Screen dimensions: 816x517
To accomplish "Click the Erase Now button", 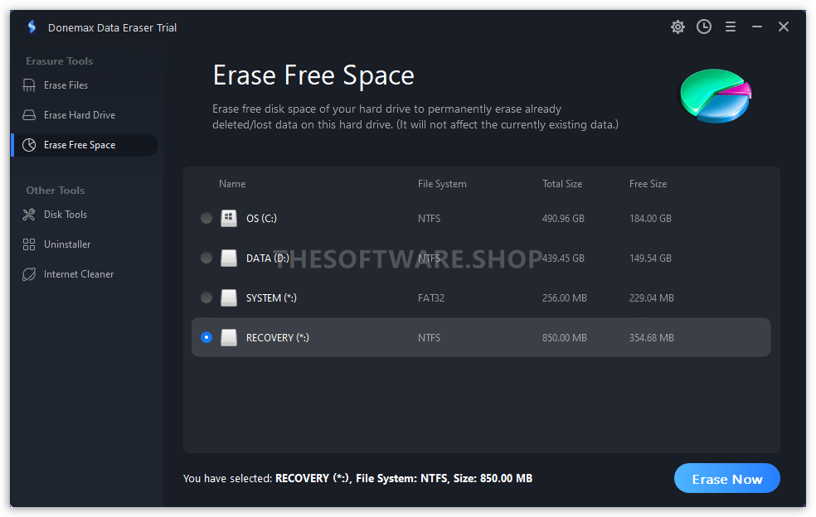I will [727, 479].
